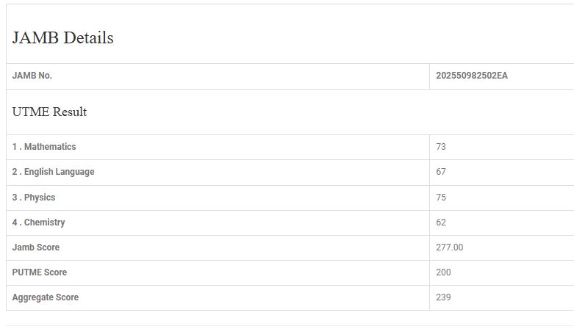
Task: Click the JAMB No. label
Action: click(32, 76)
